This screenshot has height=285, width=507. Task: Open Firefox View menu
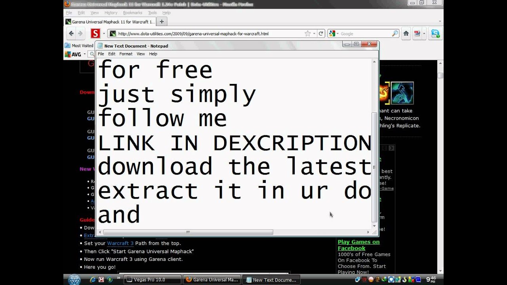[x=95, y=13]
